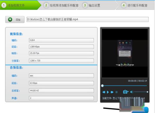The width and height of the screenshot is (155, 113).
Task: Click the fast forward button
Action: [x=112, y=92]
